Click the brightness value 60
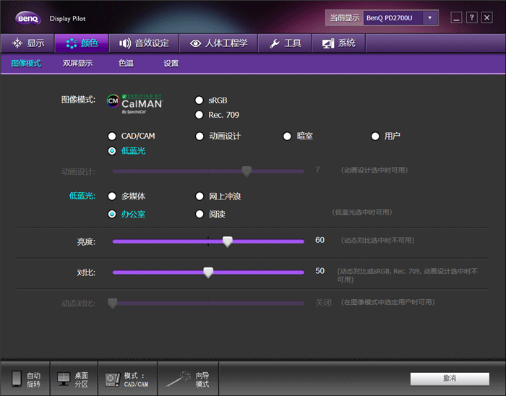 pos(320,240)
